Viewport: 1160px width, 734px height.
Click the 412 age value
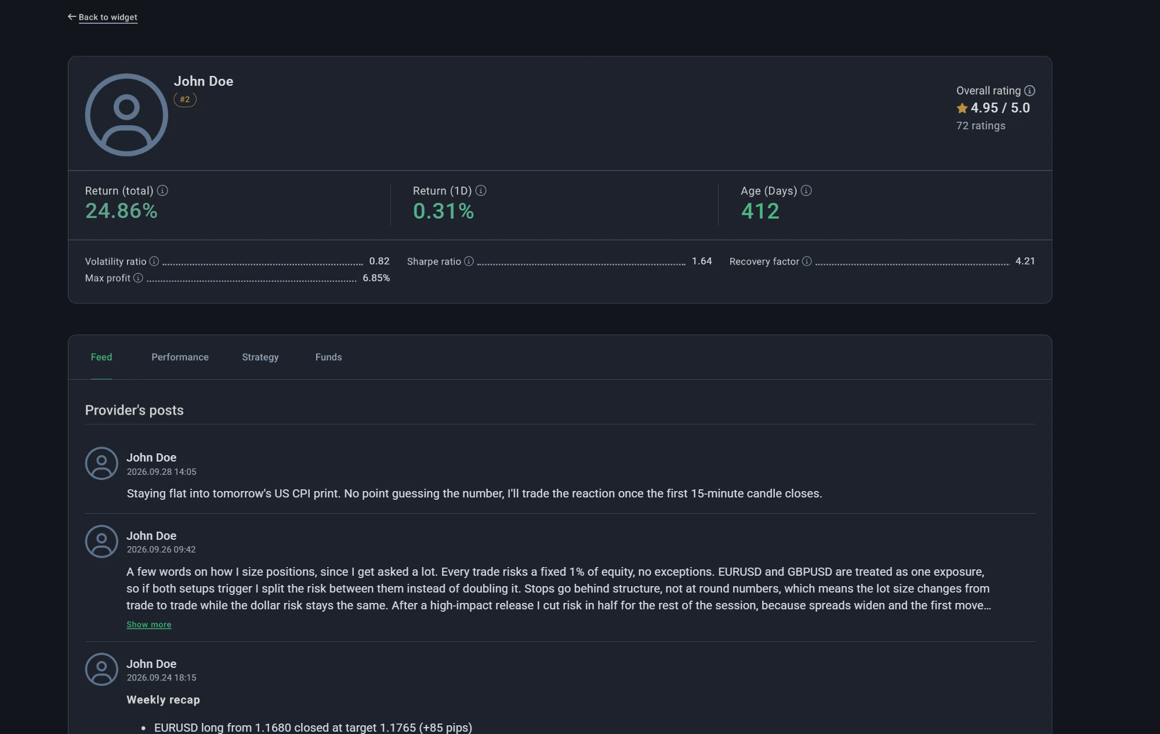click(760, 211)
